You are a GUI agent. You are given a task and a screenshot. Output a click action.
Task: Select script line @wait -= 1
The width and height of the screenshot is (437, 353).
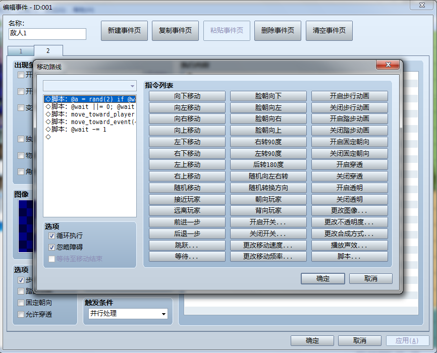pos(90,129)
